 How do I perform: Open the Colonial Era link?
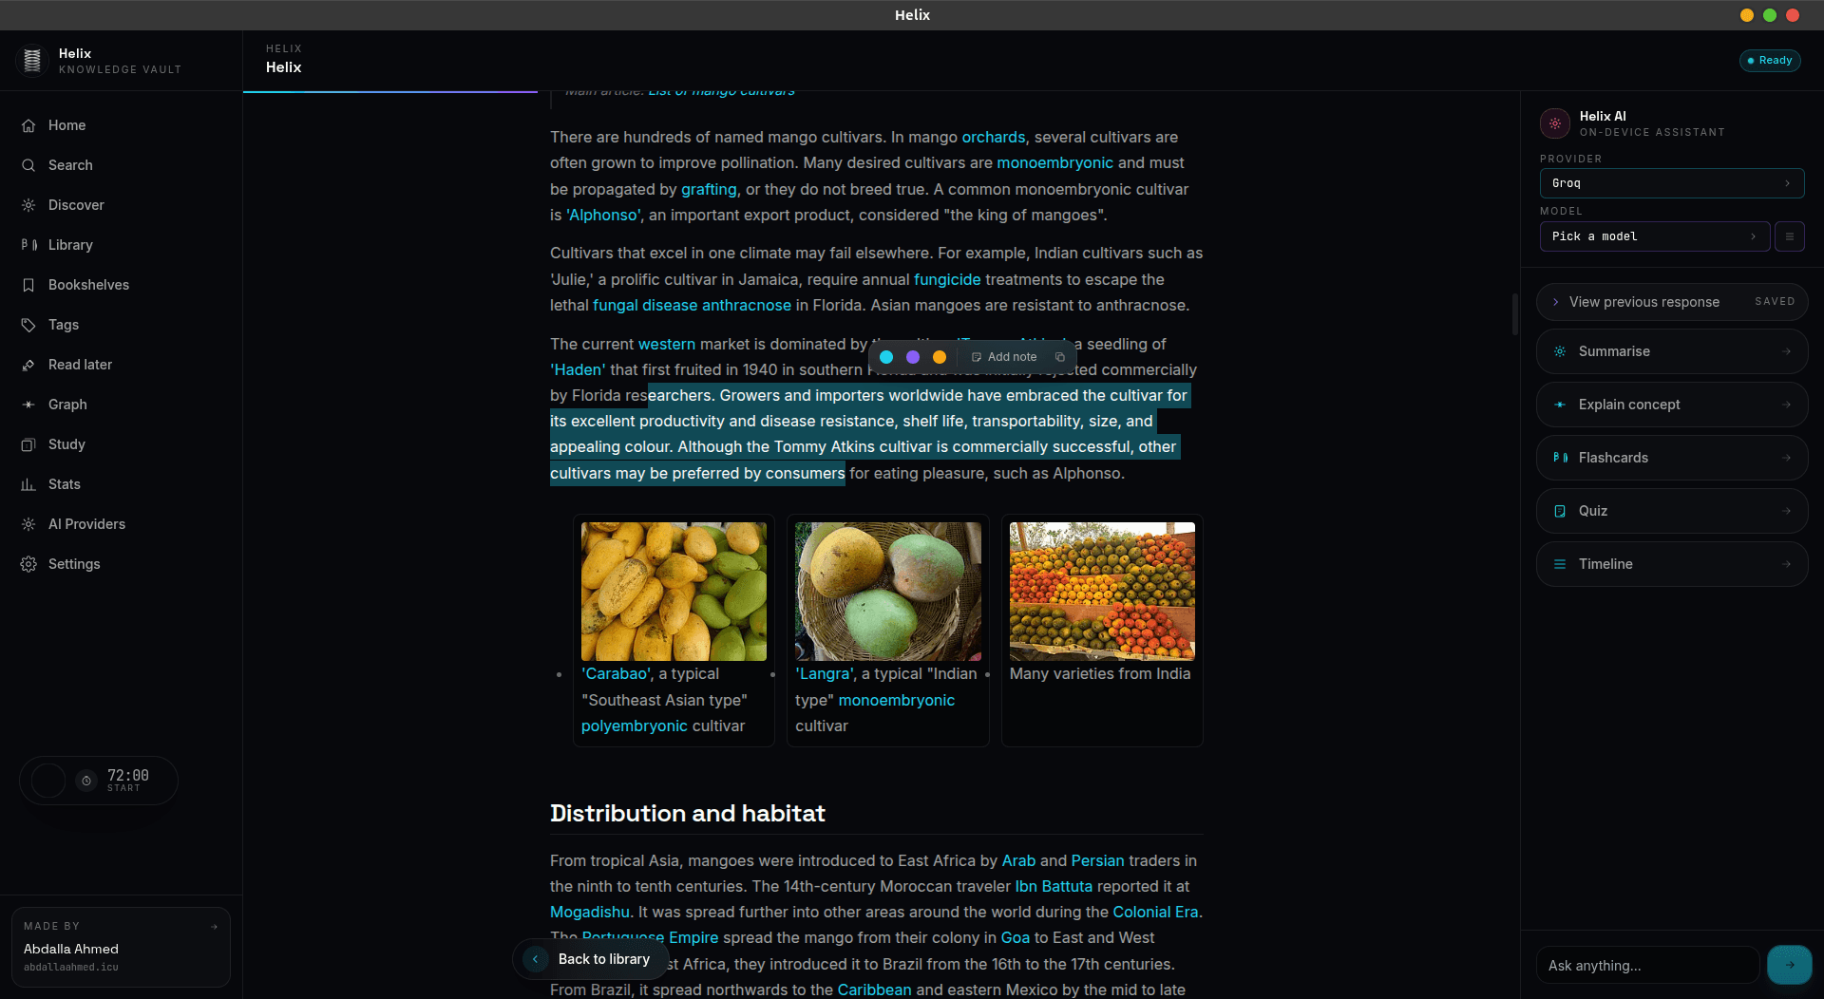pyautogui.click(x=1155, y=913)
